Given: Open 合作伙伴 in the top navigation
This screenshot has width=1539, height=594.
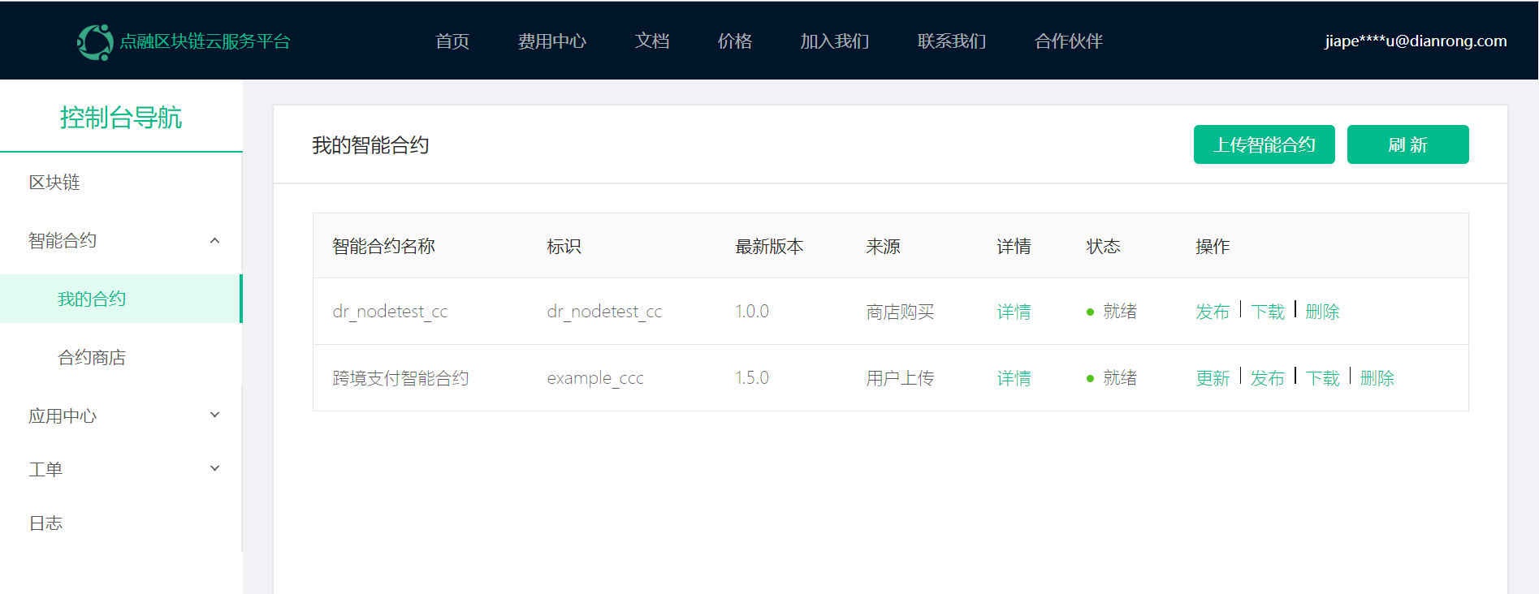Looking at the screenshot, I should (x=1069, y=41).
